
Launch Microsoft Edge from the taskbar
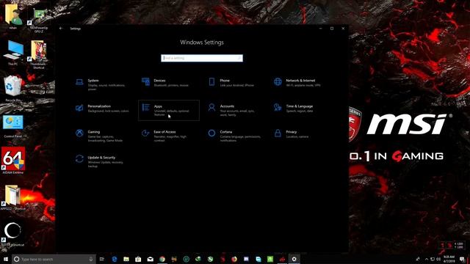click(x=115, y=259)
